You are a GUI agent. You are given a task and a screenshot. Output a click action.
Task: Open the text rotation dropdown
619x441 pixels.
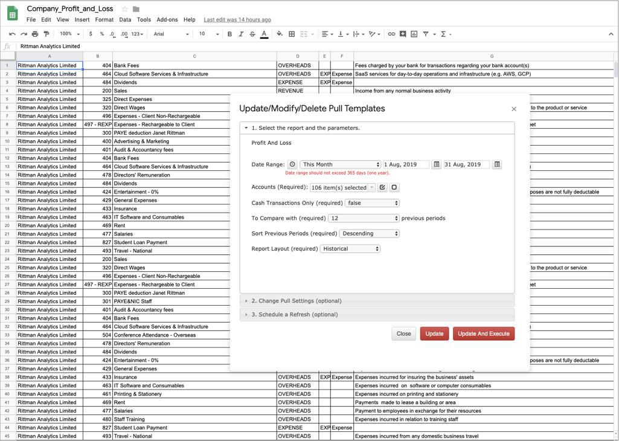click(x=374, y=34)
